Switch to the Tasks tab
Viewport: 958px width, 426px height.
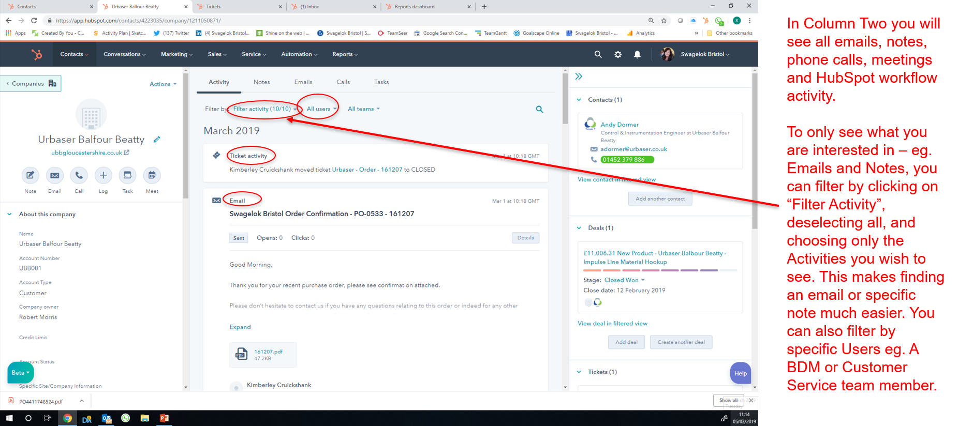[x=381, y=82]
